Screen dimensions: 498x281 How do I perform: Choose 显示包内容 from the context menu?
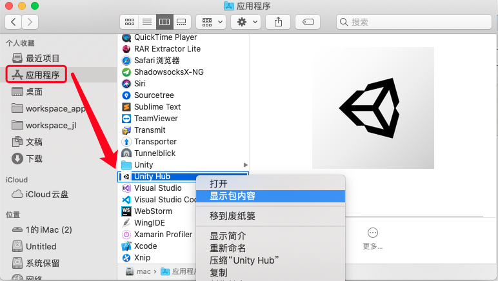tap(270, 196)
